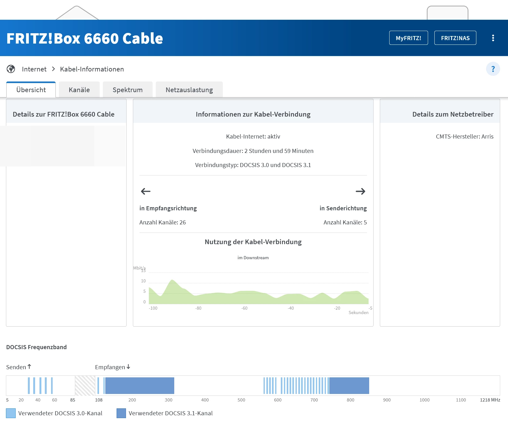Image resolution: width=508 pixels, height=425 pixels.
Task: Click 'im Downstream' chart label
Action: pos(253,258)
